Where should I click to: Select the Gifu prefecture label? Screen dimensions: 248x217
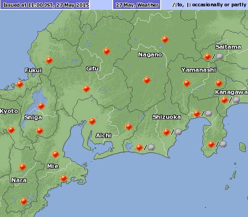pyautogui.click(x=92, y=69)
